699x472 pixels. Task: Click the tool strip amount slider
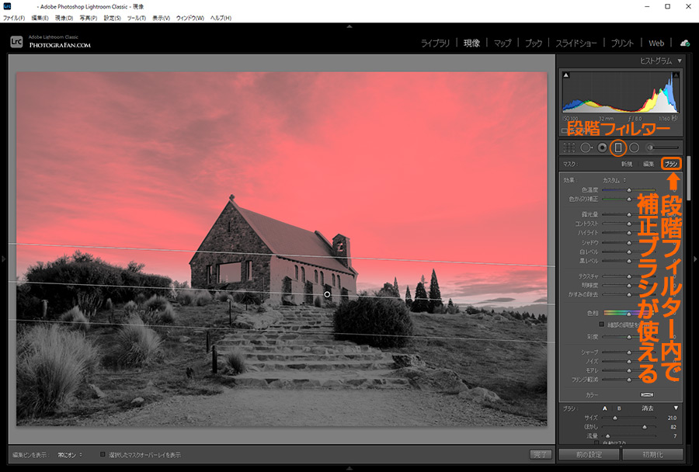click(x=664, y=147)
